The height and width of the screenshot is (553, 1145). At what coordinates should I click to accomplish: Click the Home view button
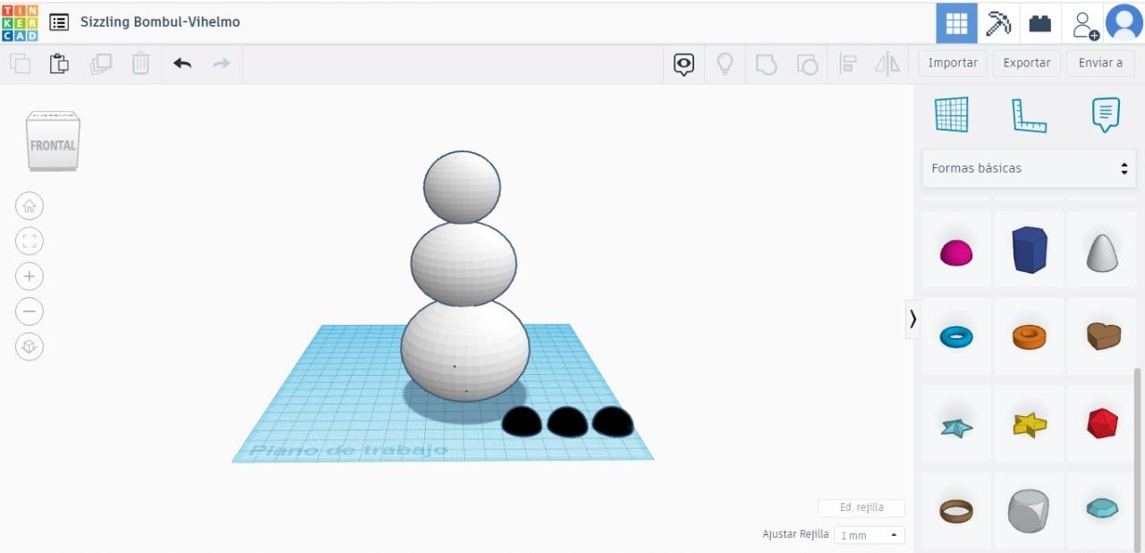(30, 207)
